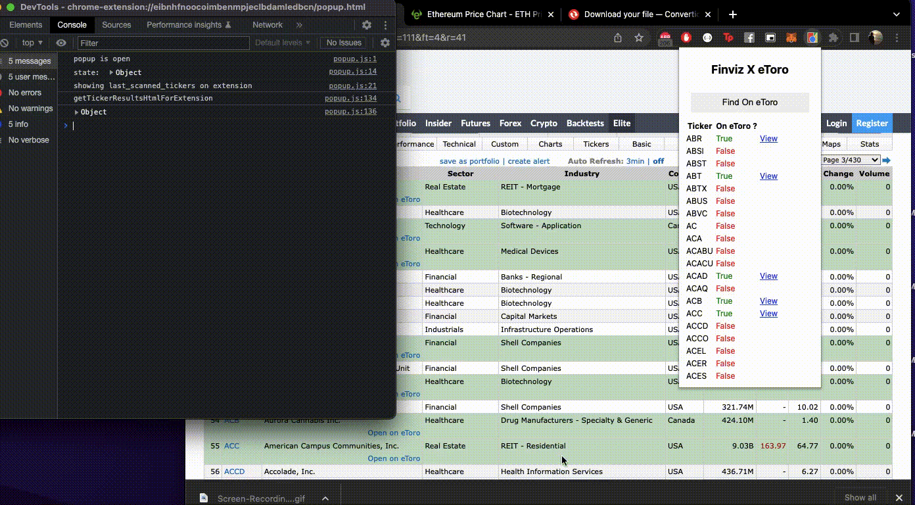Click the red stop-hand extension icon
915x505 pixels.
click(686, 37)
